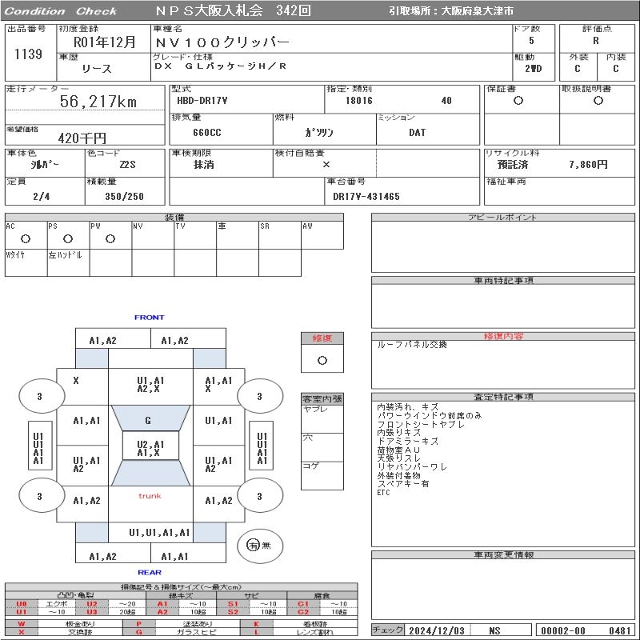Click the circle in the 修復 box

click(x=322, y=360)
